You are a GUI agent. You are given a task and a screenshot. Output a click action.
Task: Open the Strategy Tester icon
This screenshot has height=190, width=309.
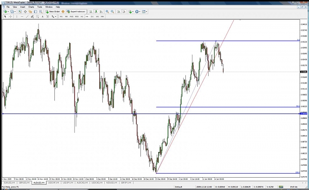[x=41, y=12]
